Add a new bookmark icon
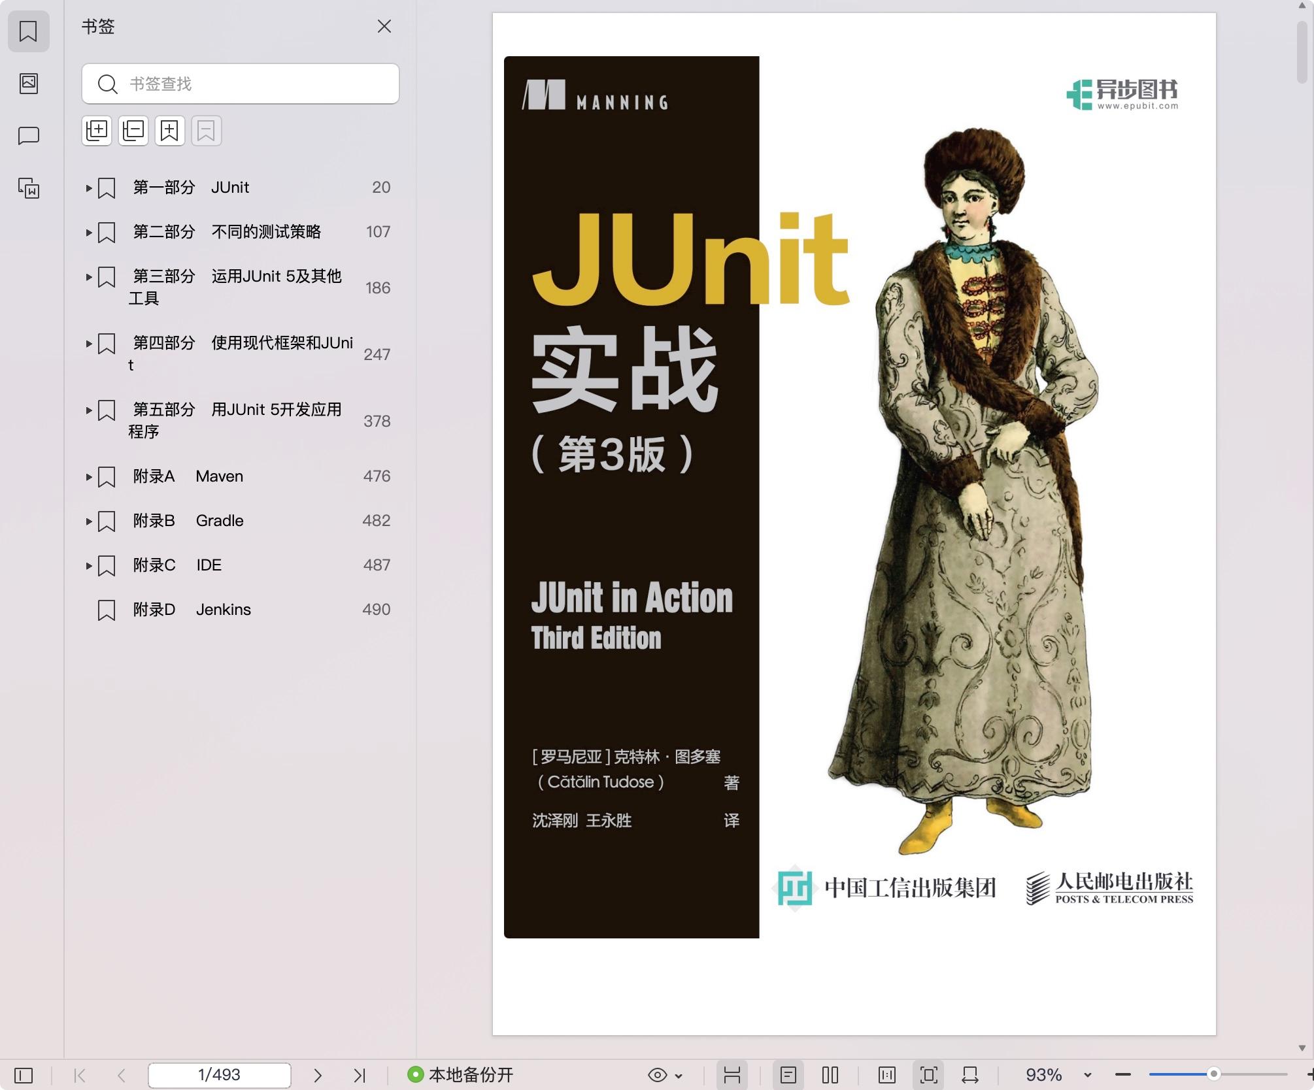1314x1090 pixels. tap(170, 131)
